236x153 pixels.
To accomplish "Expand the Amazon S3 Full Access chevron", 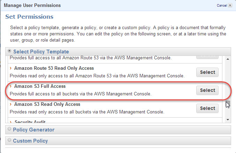I will click(11, 86).
